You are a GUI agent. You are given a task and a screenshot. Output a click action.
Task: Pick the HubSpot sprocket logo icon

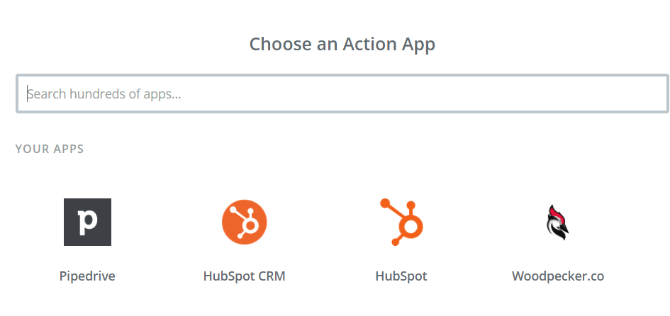tap(401, 222)
